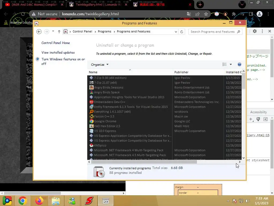
Task: Open DevTools more options menu
Action: coord(262,31)
